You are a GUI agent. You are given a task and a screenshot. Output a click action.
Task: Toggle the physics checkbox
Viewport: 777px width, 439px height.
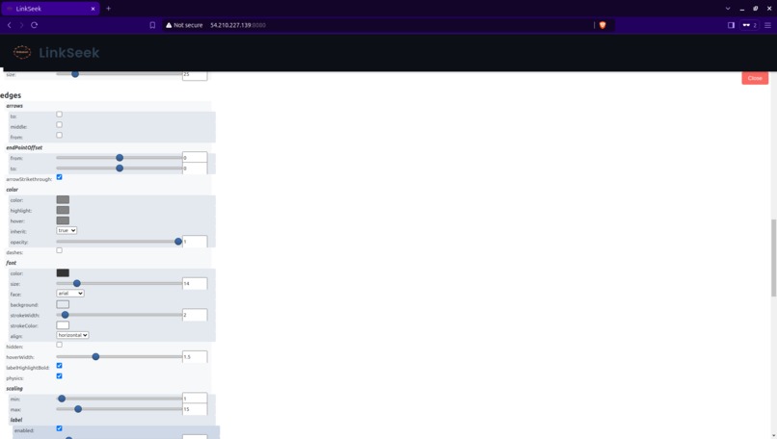click(59, 376)
